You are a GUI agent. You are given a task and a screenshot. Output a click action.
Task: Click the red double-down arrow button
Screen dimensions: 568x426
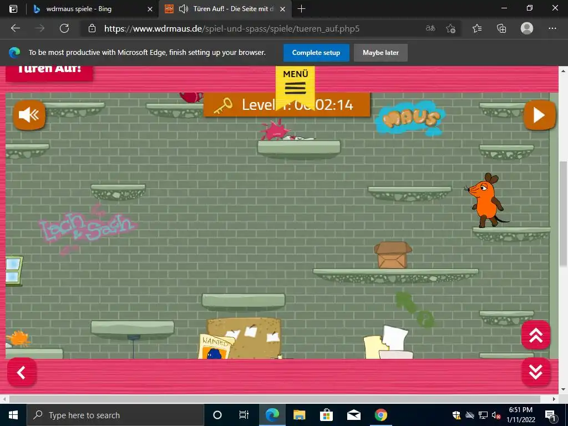click(536, 372)
